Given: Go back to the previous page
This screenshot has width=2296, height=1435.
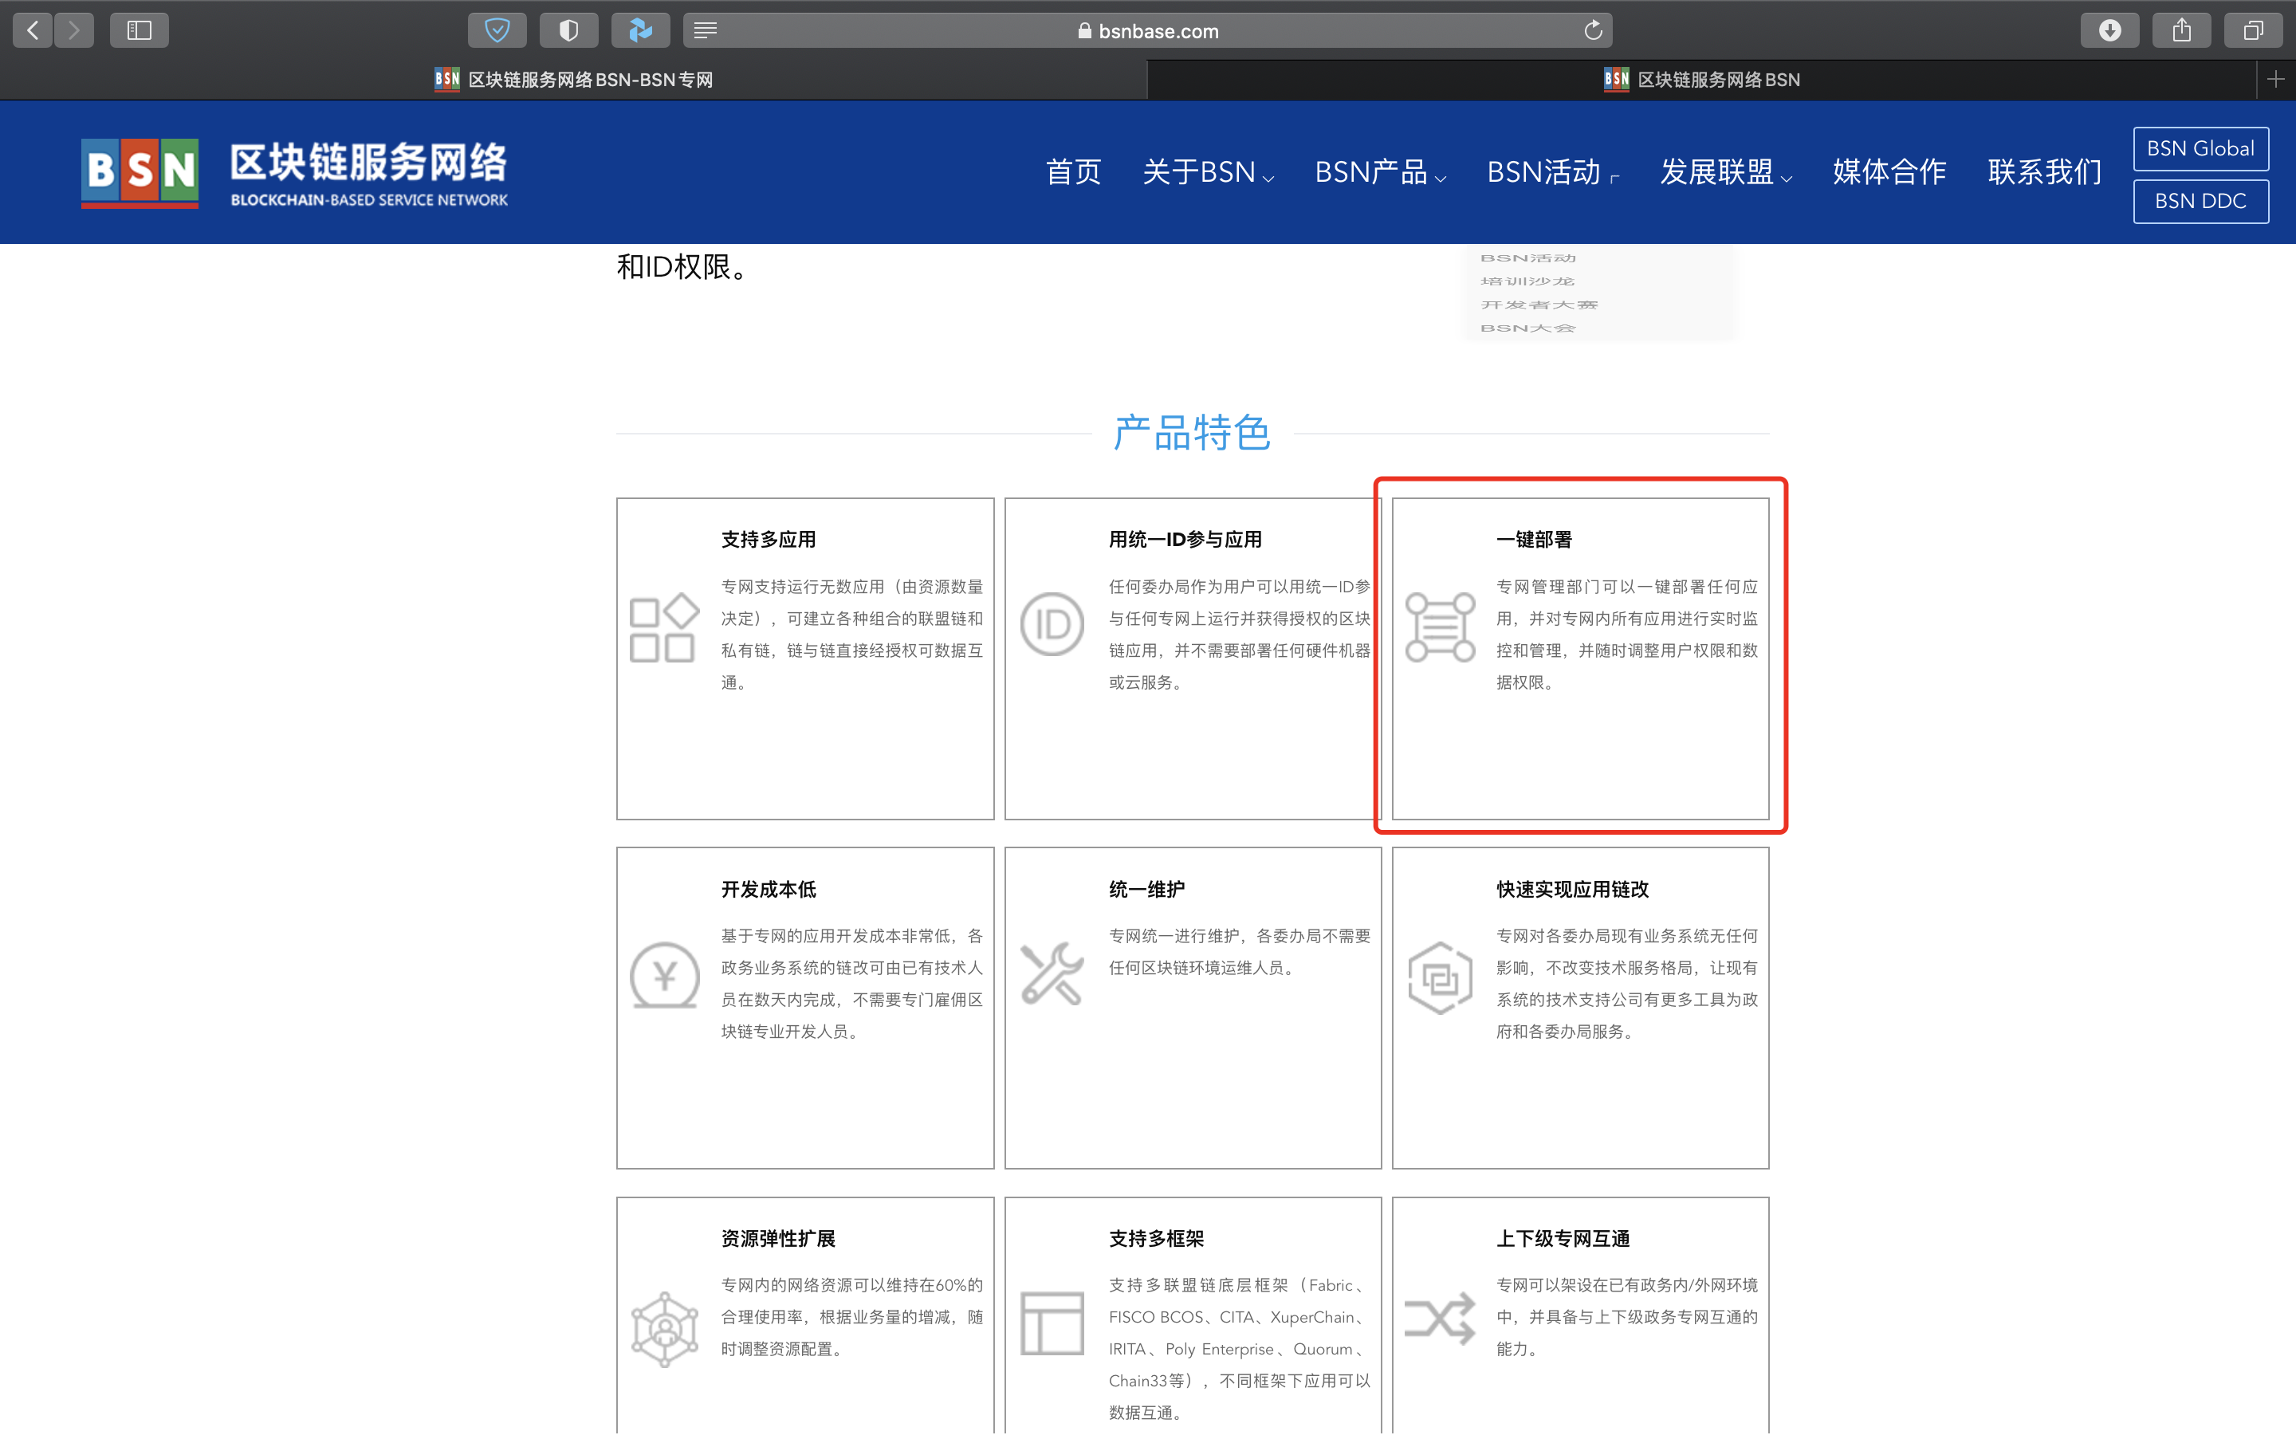Looking at the screenshot, I should pos(33,30).
